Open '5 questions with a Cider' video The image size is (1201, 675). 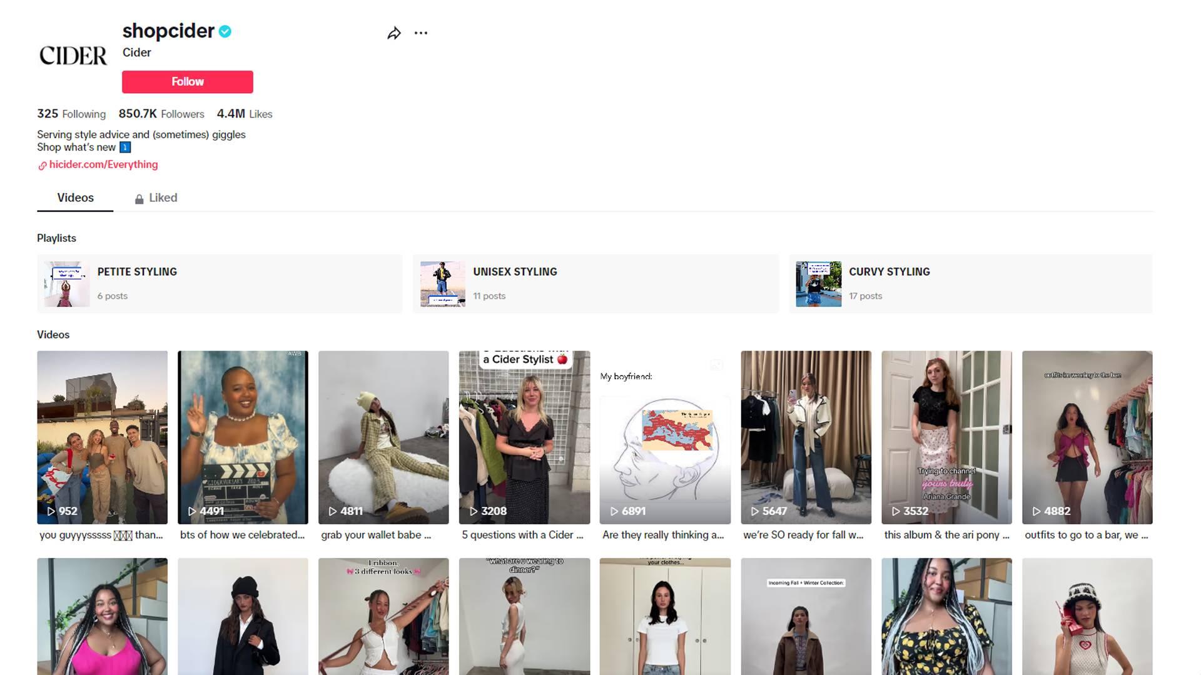point(524,437)
